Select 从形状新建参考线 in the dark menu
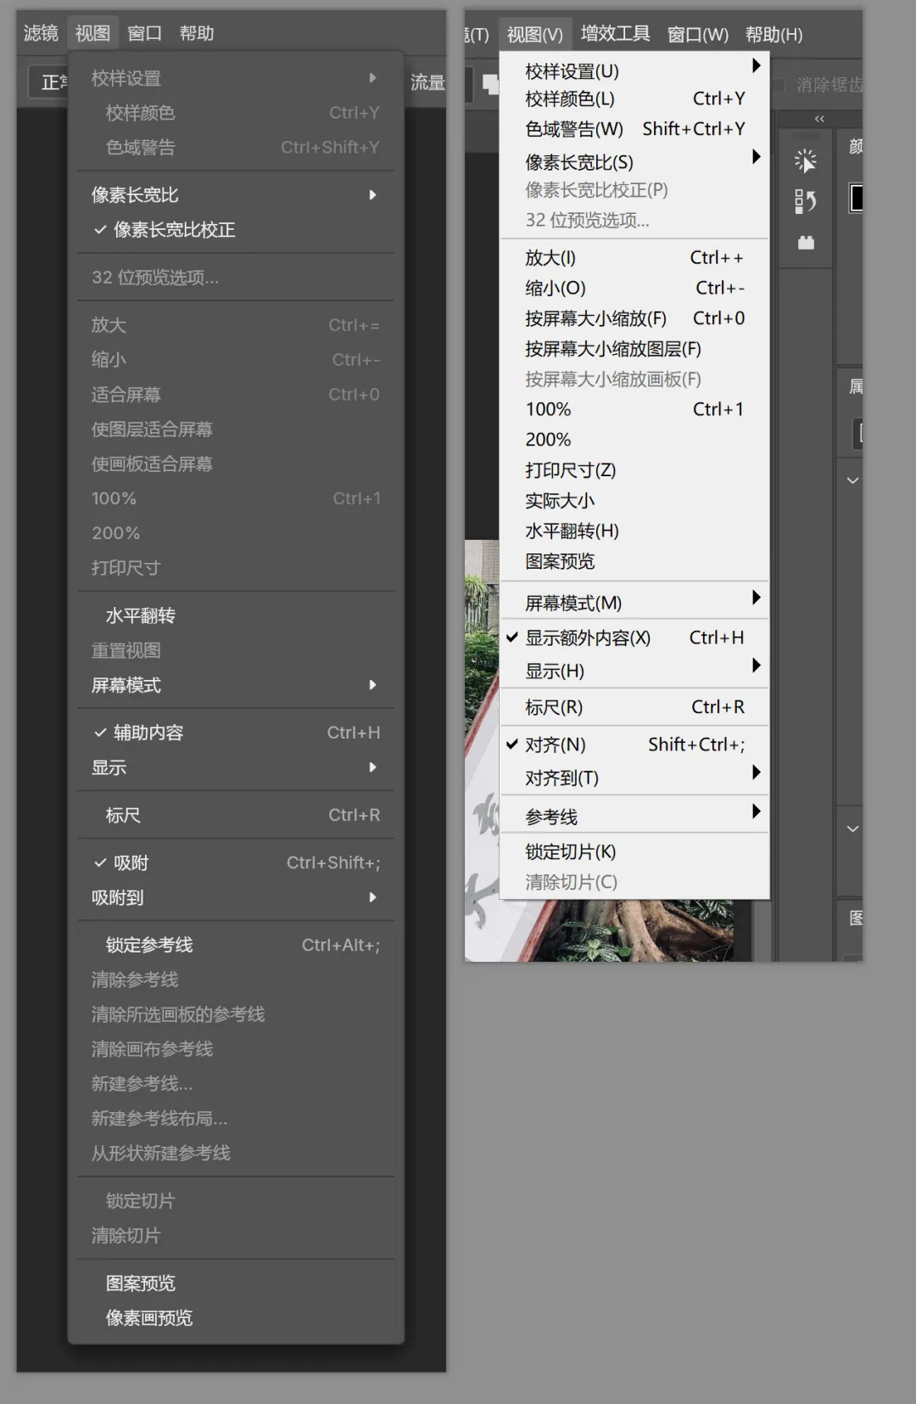Viewport: 916px width, 1404px height. pyautogui.click(x=236, y=1153)
